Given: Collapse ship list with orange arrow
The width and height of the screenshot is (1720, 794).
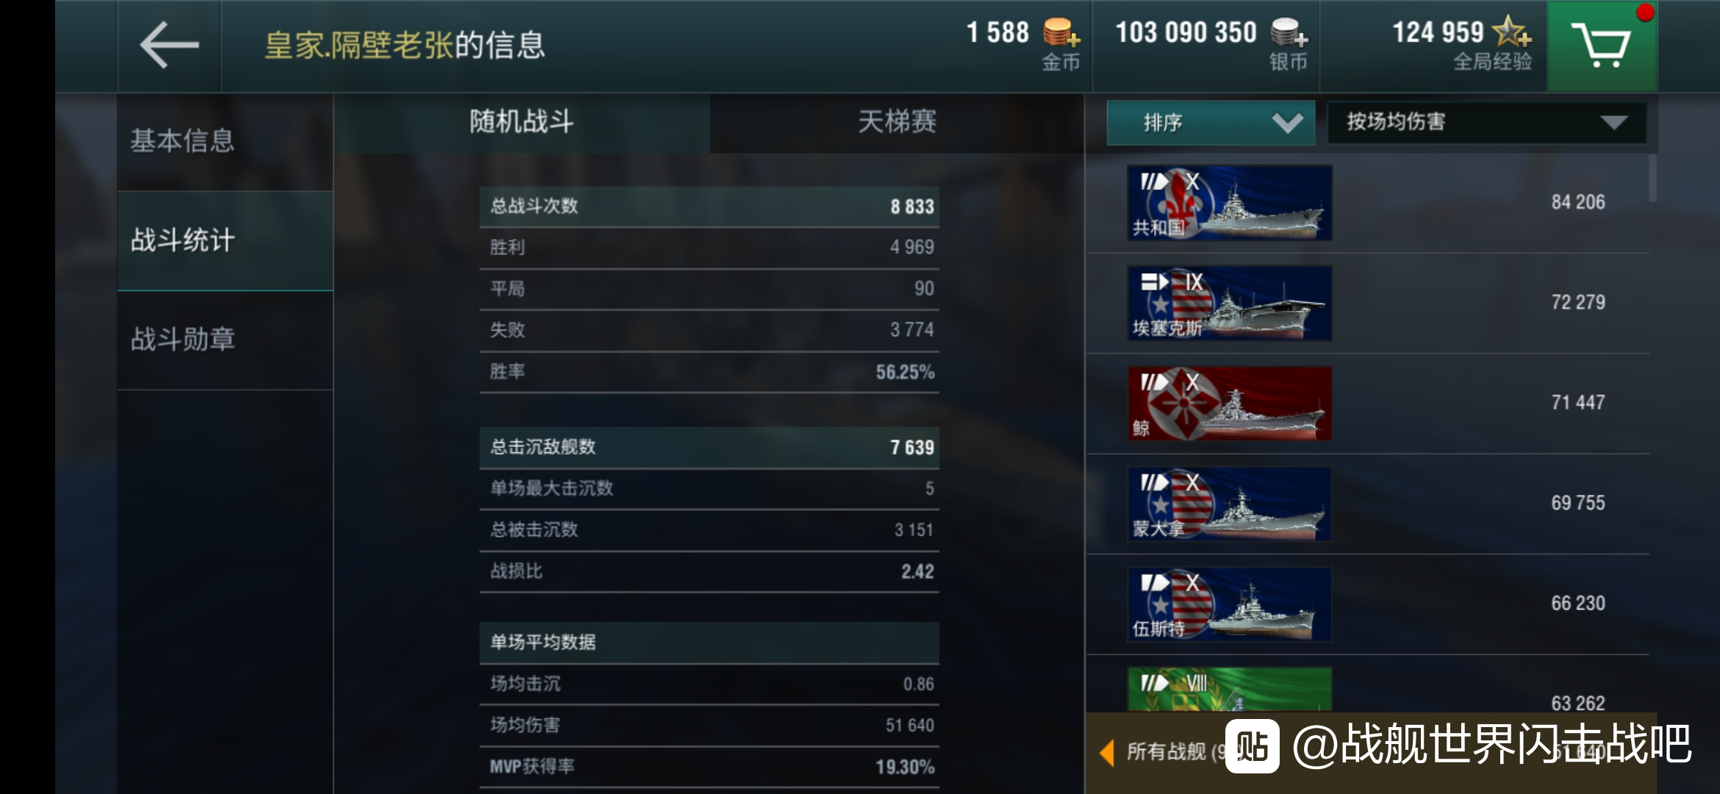Looking at the screenshot, I should click(x=1107, y=752).
